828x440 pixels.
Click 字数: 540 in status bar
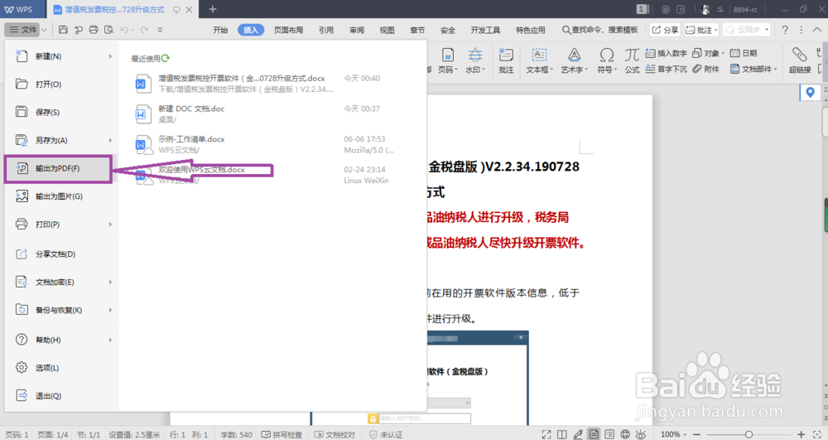236,434
